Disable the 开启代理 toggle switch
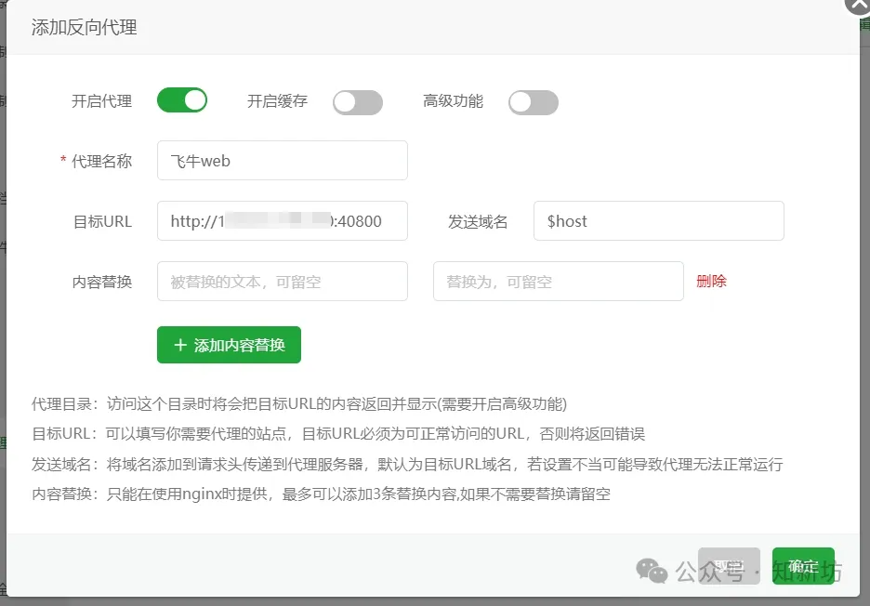This screenshot has width=870, height=606. [x=182, y=100]
